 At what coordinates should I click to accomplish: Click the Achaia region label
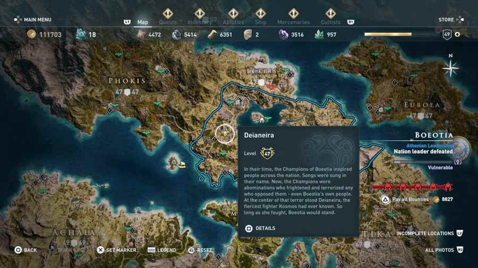pos(73,233)
